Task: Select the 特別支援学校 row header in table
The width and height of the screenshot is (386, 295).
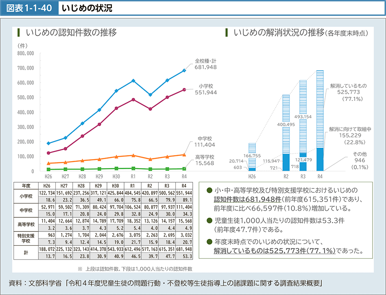Action: (x=25, y=238)
